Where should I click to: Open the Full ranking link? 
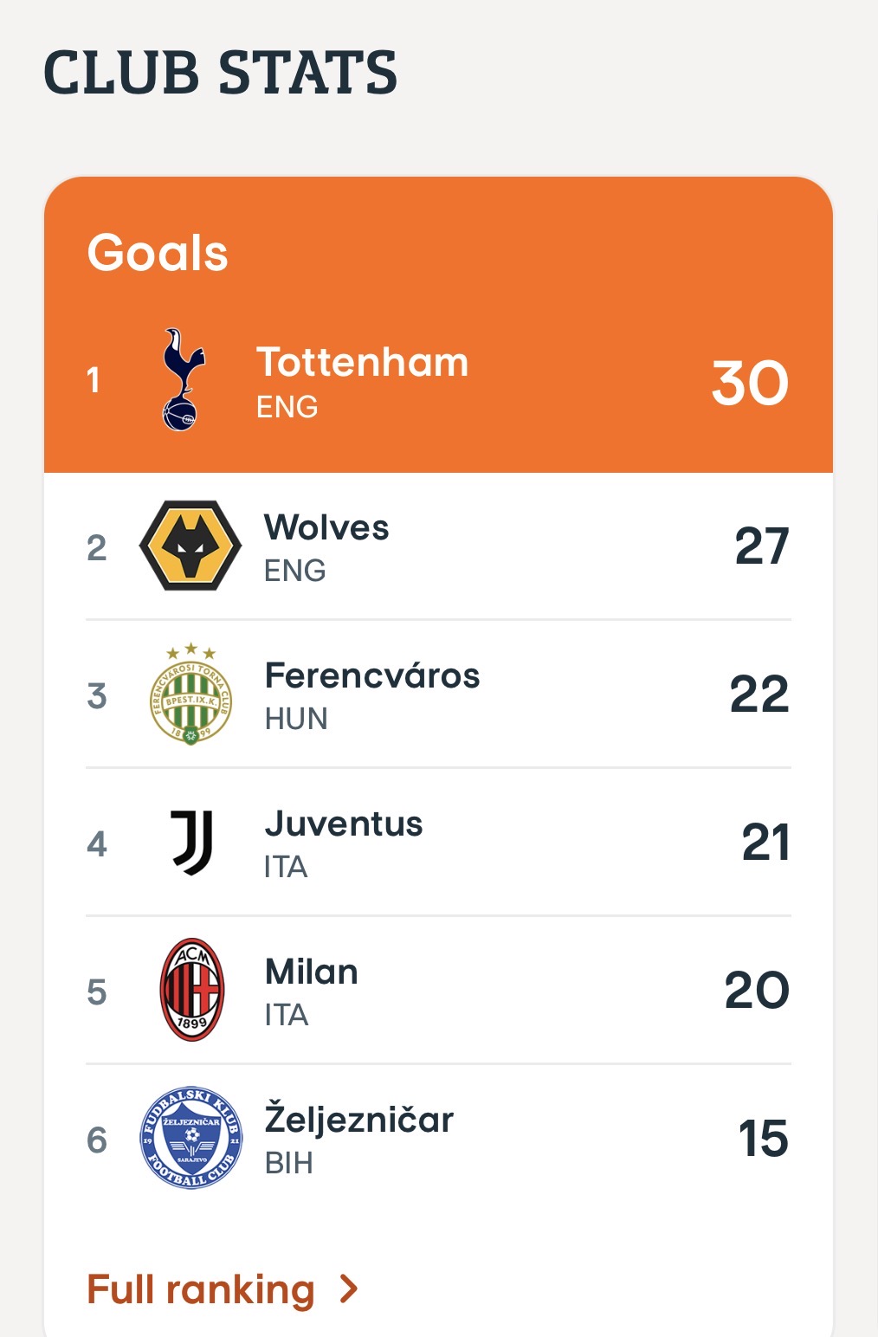[201, 1289]
